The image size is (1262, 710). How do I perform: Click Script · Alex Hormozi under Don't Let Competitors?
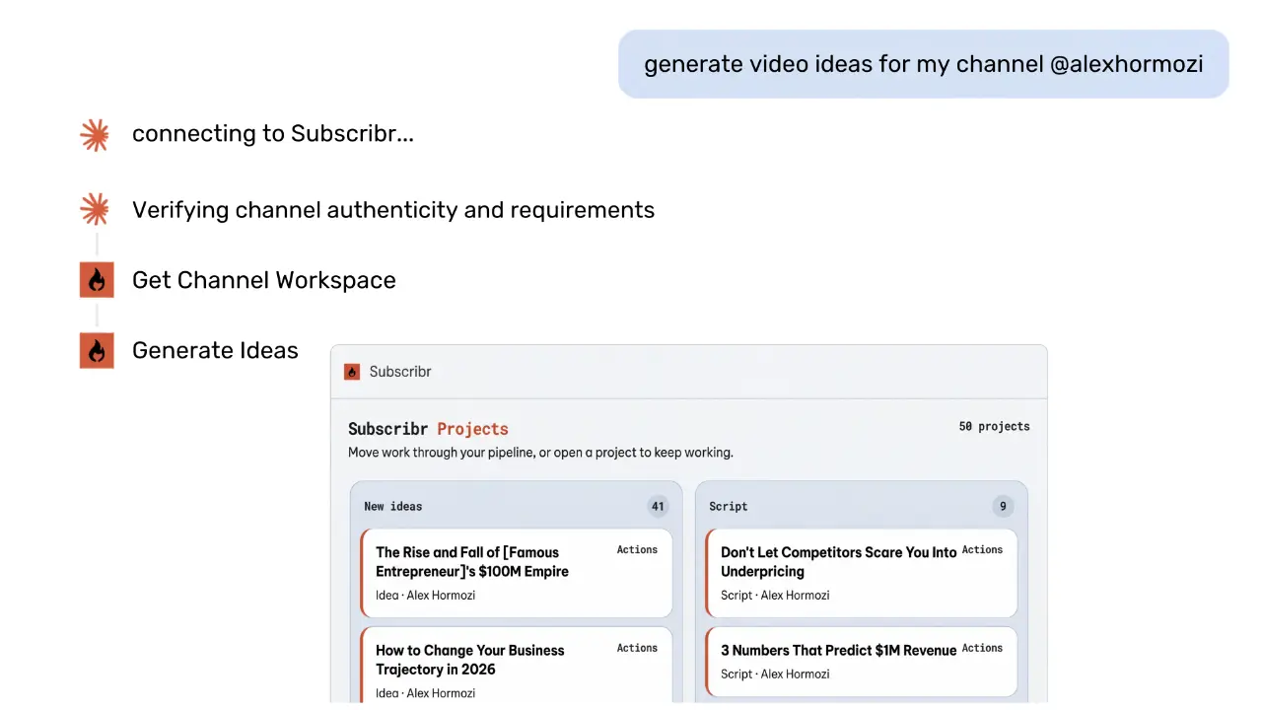[775, 596]
